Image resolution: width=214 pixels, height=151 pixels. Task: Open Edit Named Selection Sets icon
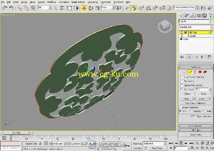point(170,8)
